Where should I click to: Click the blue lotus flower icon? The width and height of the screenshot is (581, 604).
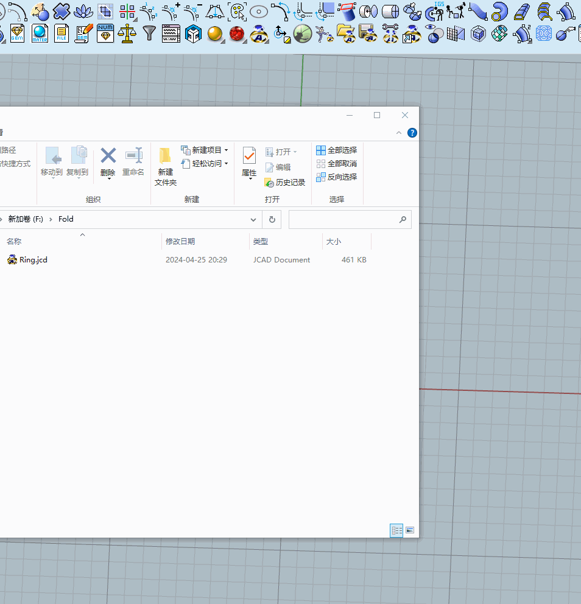coord(83,11)
